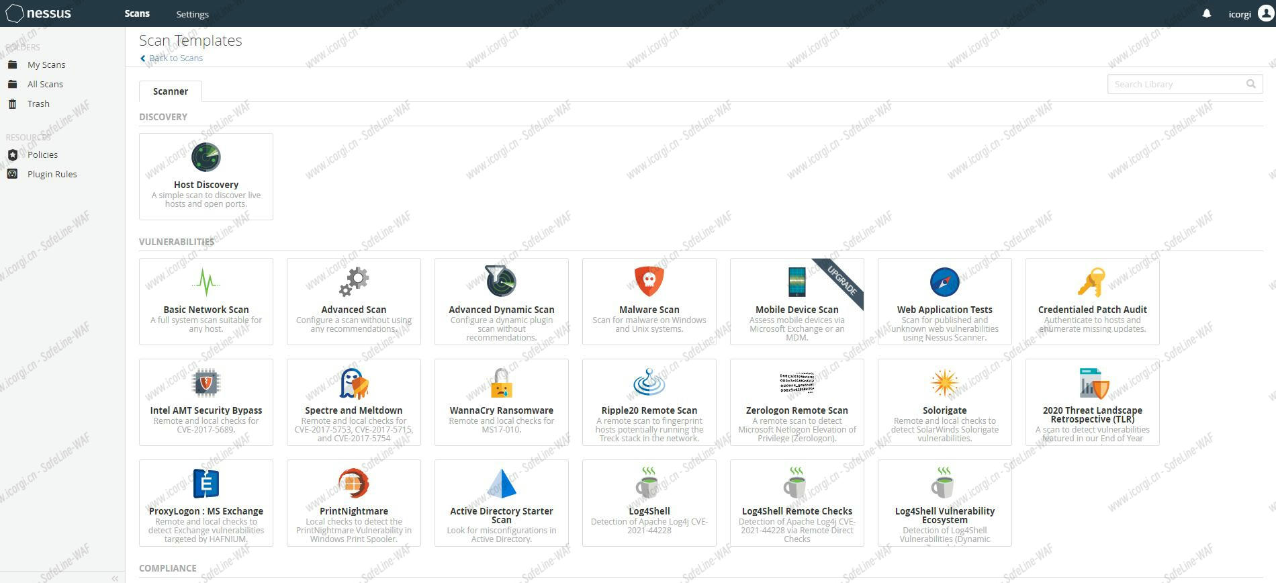Screen dimensions: 1276x583
Task: Choose the Advanced Scan gears icon
Action: click(354, 282)
